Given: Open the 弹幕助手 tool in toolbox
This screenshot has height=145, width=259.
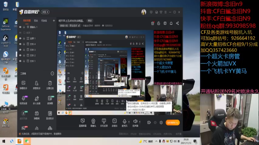Looking at the screenshot, I should pyautogui.click(x=23, y=85).
